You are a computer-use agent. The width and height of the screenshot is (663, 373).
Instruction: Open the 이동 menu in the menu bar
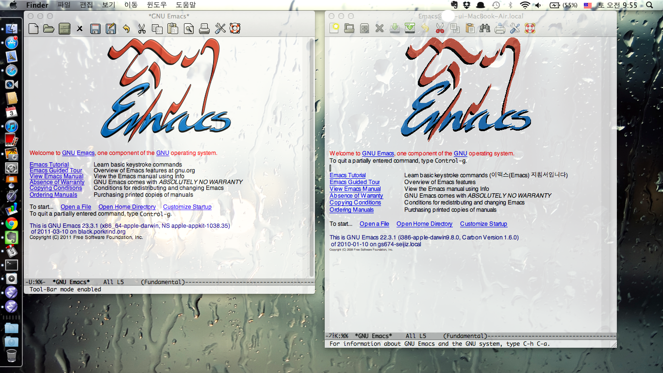coord(131,5)
